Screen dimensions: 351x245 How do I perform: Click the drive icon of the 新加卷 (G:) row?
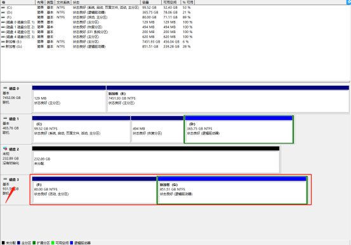pos(3,46)
